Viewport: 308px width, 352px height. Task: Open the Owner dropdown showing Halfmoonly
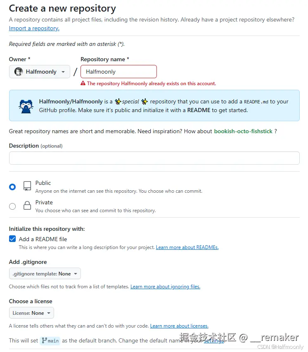(x=40, y=72)
